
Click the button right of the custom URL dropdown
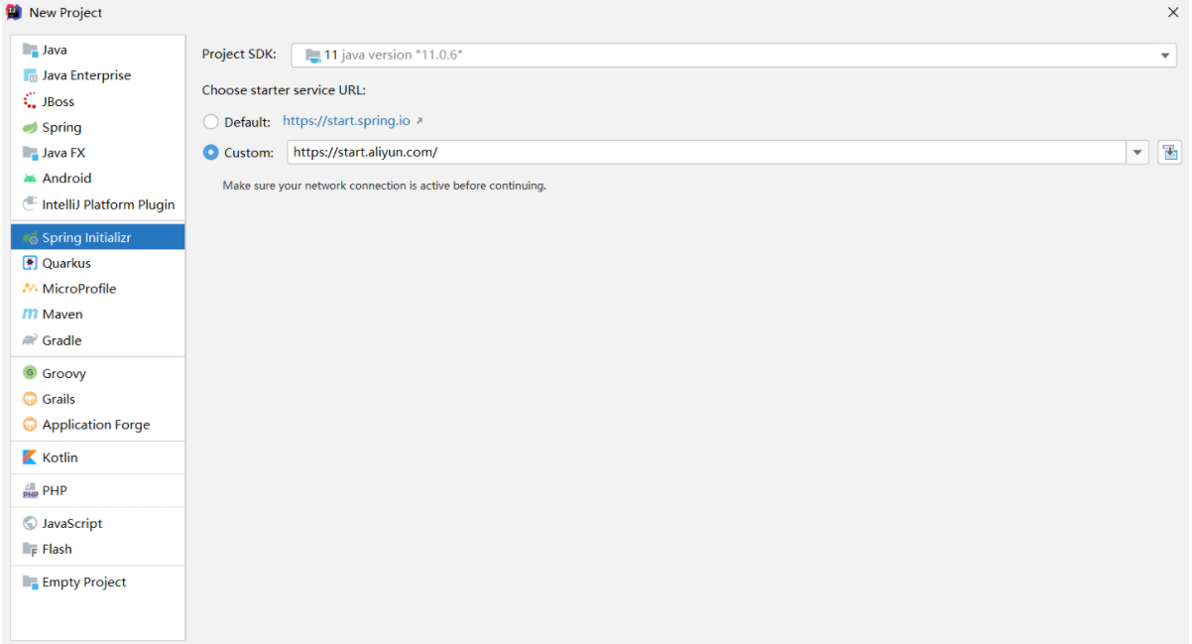coord(1169,153)
